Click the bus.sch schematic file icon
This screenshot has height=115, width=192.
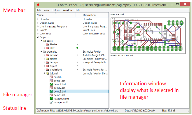click(x=51, y=77)
